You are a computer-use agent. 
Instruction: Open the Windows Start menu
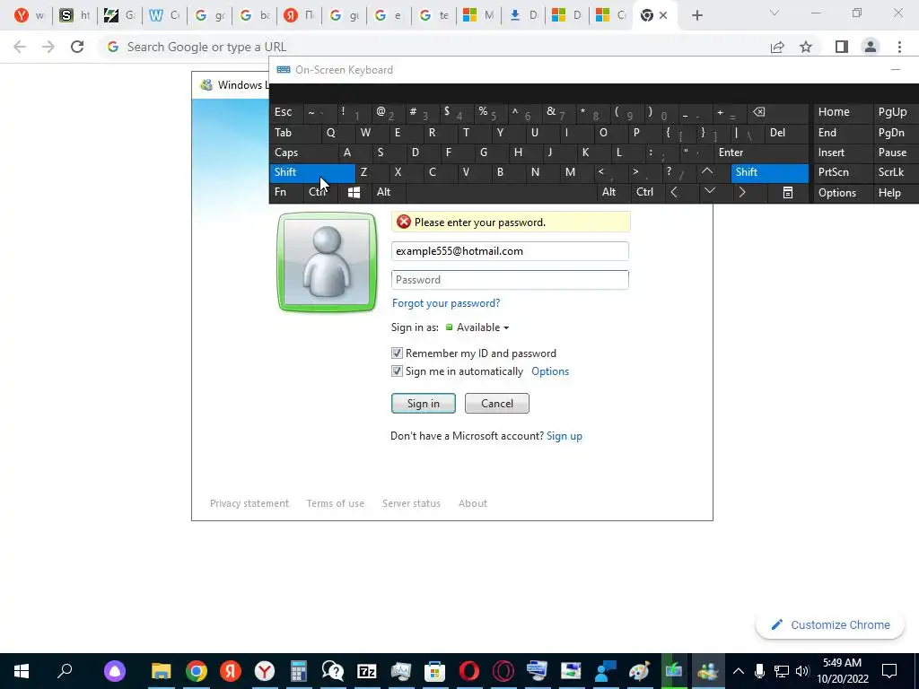tap(22, 671)
